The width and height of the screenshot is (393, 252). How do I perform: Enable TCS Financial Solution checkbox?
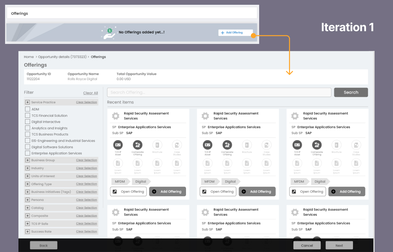(27, 115)
